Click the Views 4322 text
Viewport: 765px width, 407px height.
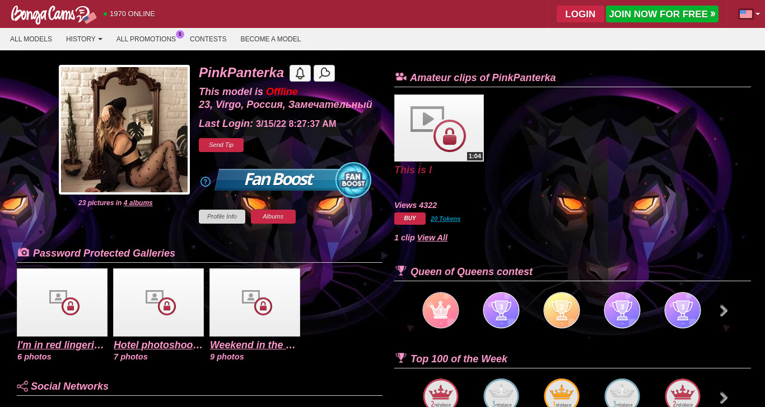pyautogui.click(x=416, y=205)
